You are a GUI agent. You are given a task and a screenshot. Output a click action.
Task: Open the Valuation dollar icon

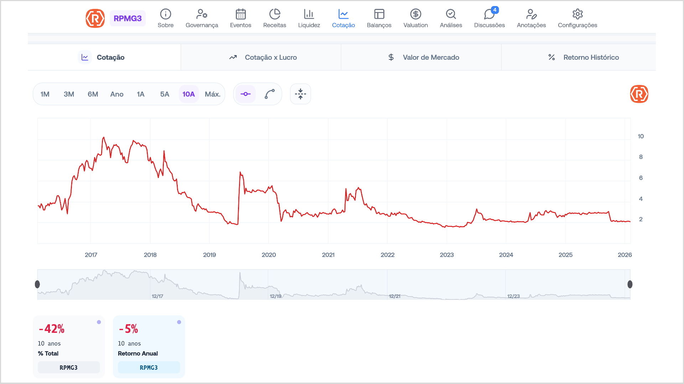[x=415, y=14]
